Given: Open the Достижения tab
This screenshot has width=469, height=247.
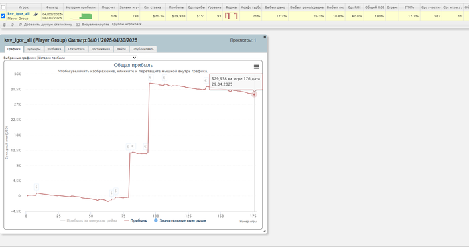Looking at the screenshot, I should [100, 49].
